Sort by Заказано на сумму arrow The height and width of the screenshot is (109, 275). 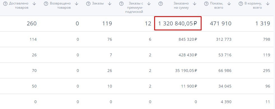click(x=194, y=4)
